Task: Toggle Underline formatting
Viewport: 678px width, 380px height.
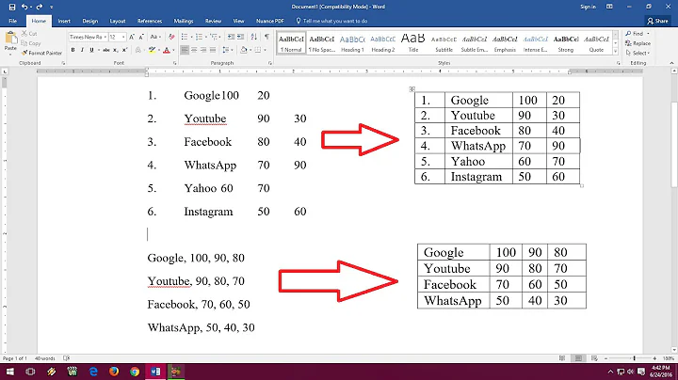Action: tap(91, 50)
